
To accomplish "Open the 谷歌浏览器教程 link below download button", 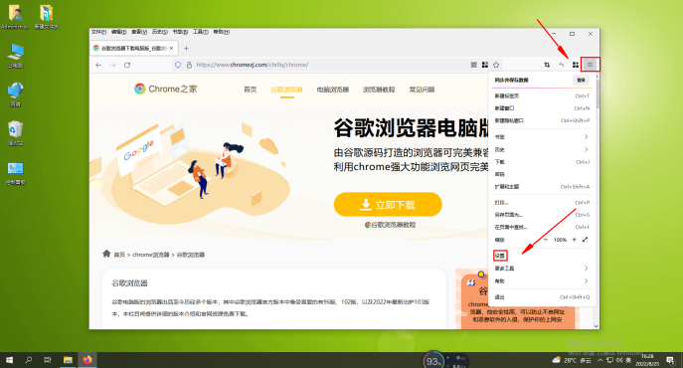I will 390,225.
